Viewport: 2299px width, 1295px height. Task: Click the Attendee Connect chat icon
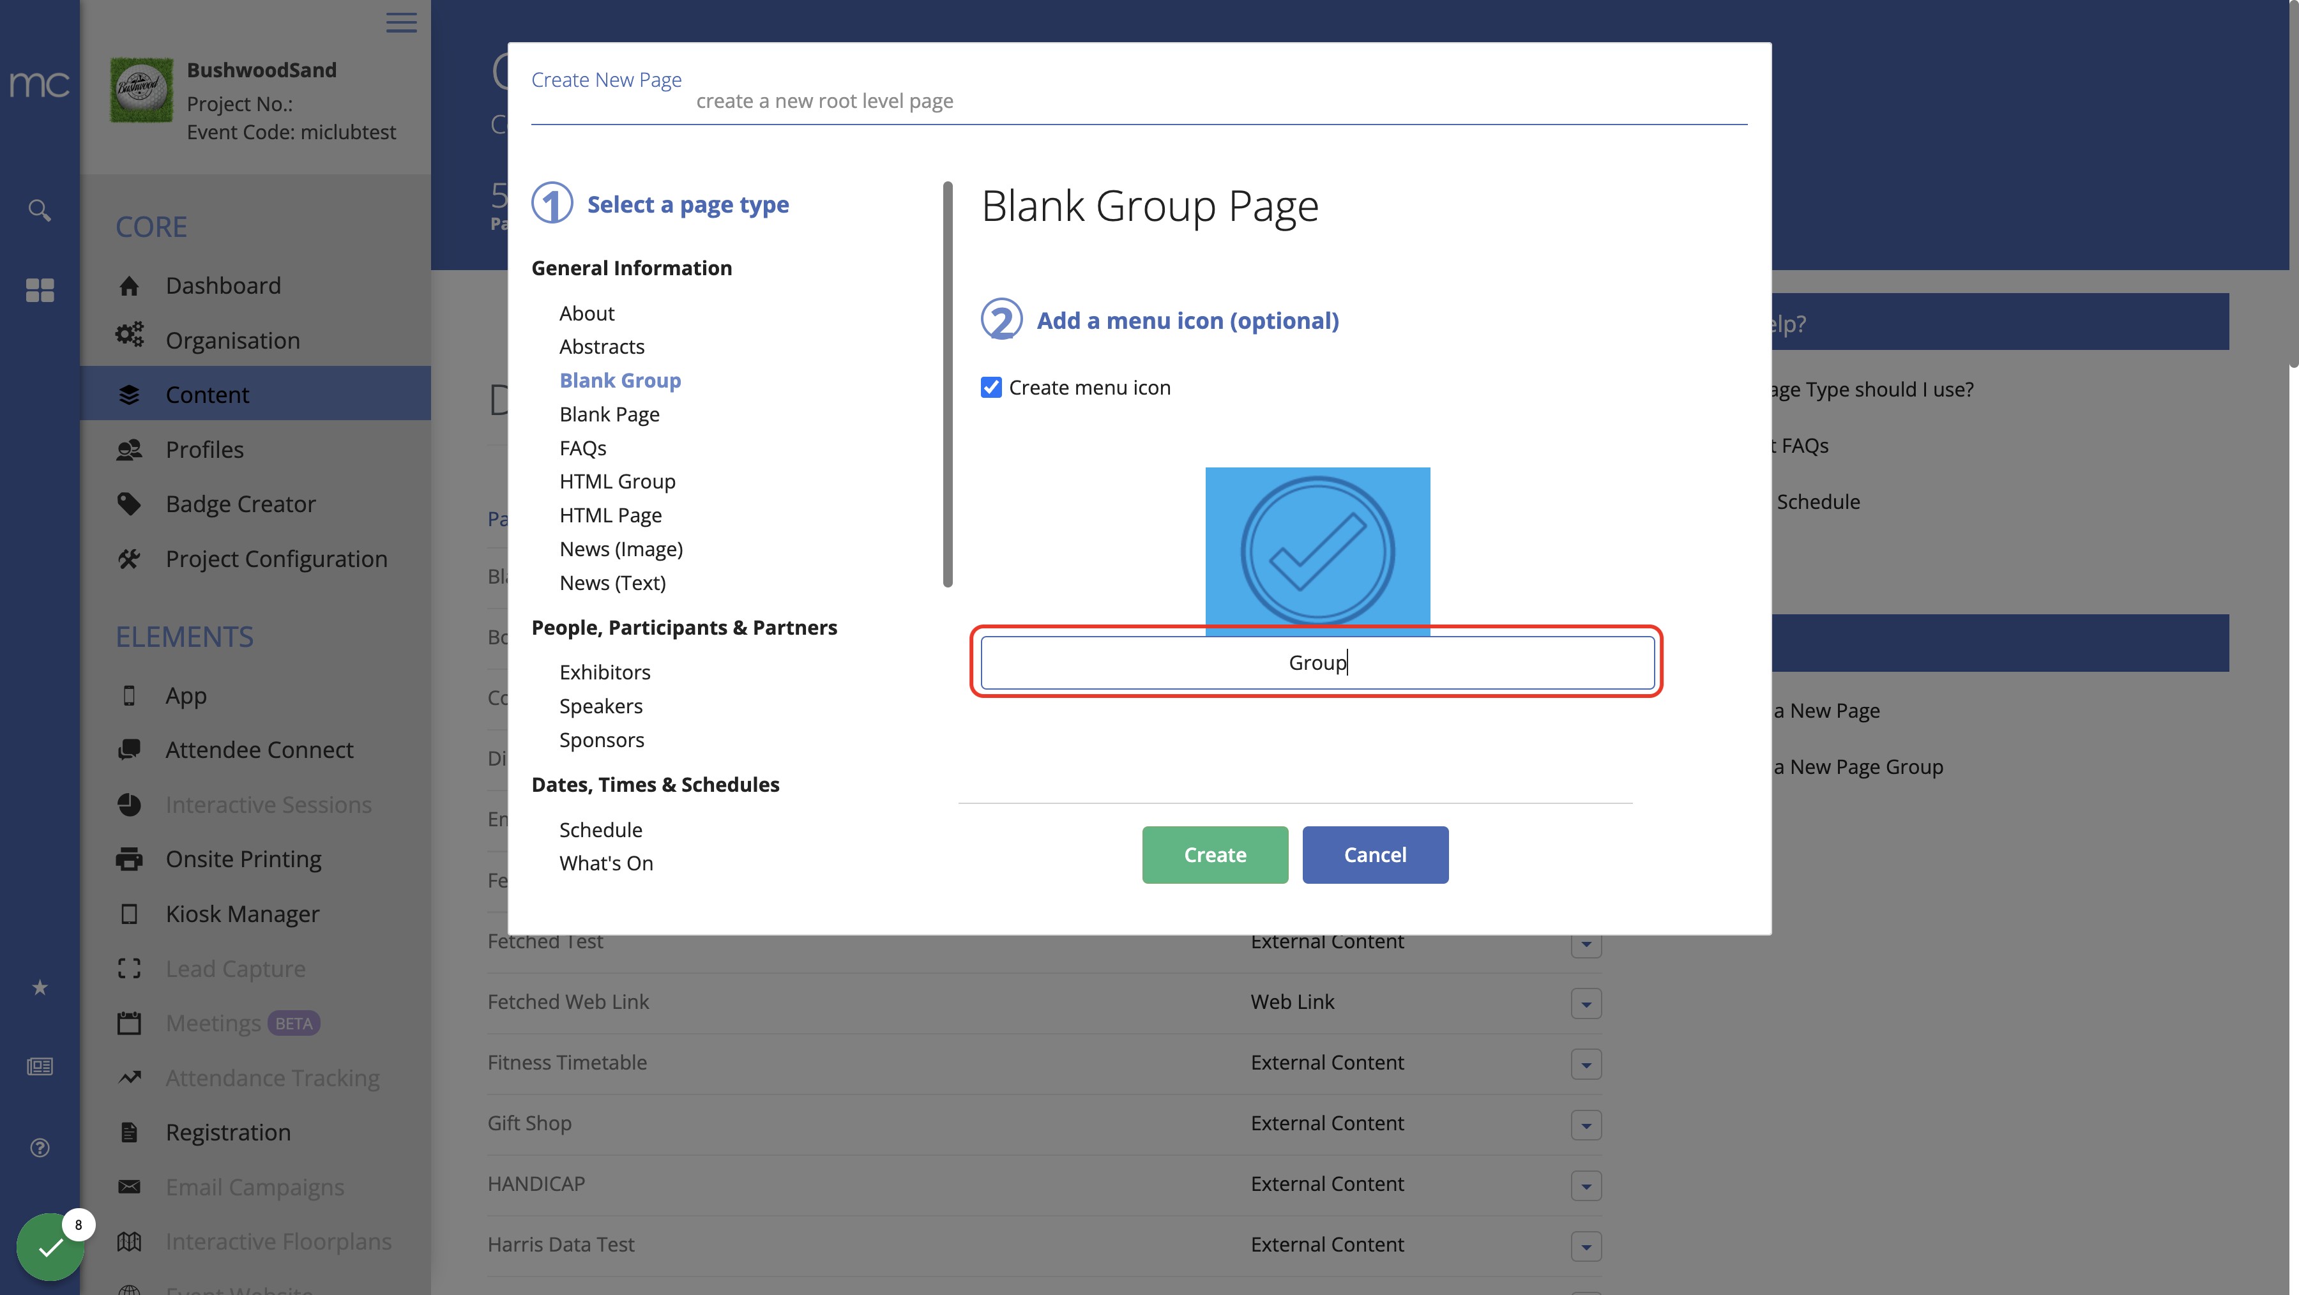(130, 750)
